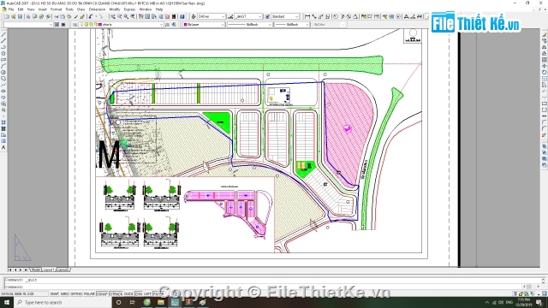Screen dimensions: 548x308
Task: Open the Layer Properties Manager icon
Action: click(75, 25)
